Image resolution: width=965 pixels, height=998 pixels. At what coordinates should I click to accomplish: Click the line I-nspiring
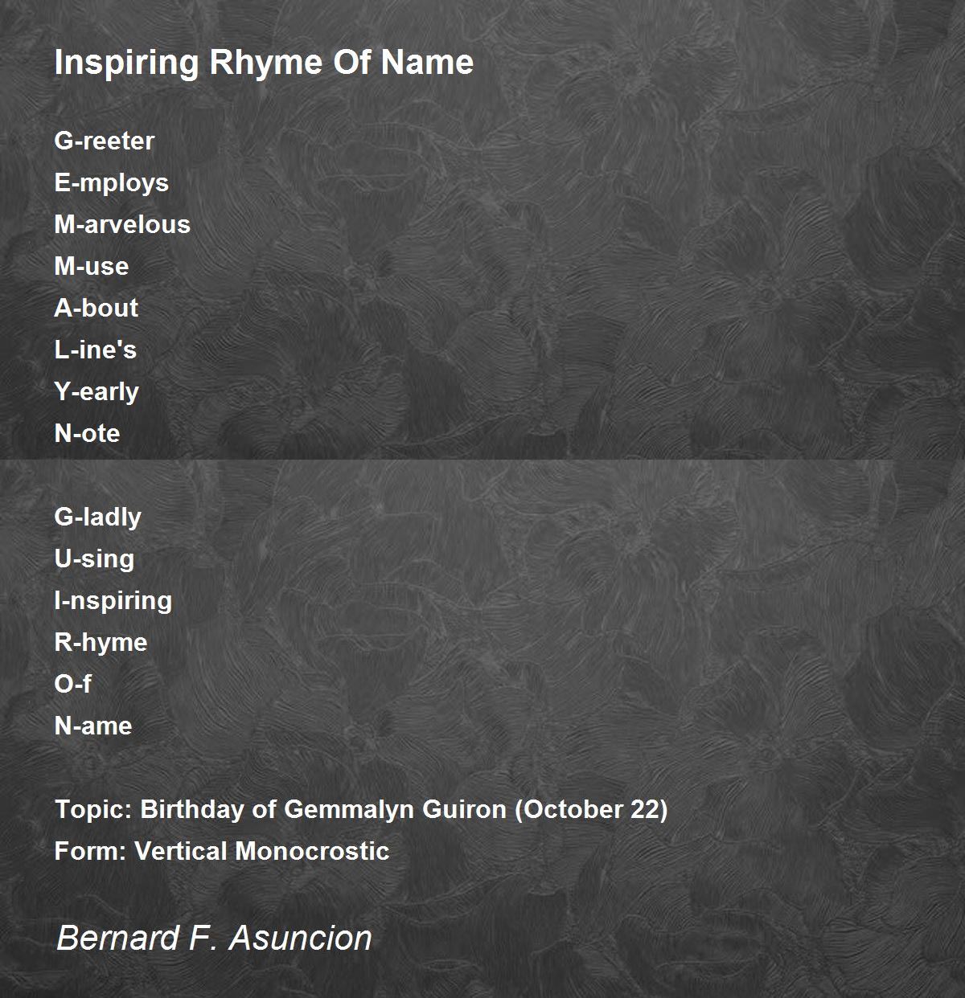coord(113,601)
